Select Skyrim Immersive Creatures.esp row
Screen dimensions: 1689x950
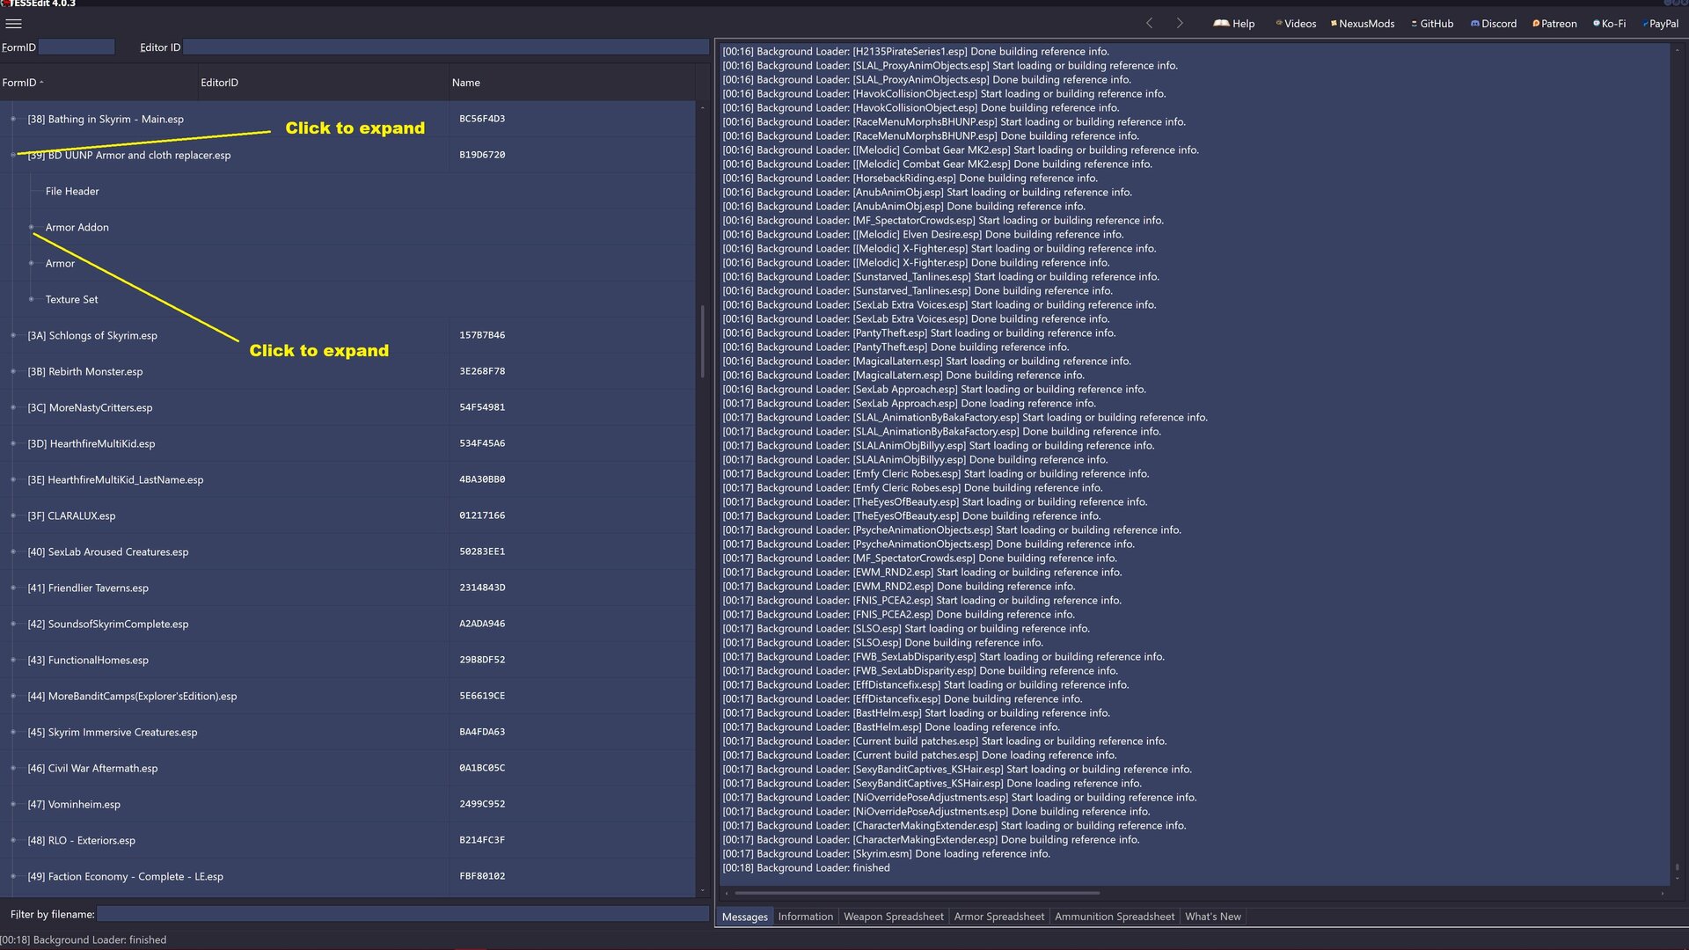pos(347,732)
